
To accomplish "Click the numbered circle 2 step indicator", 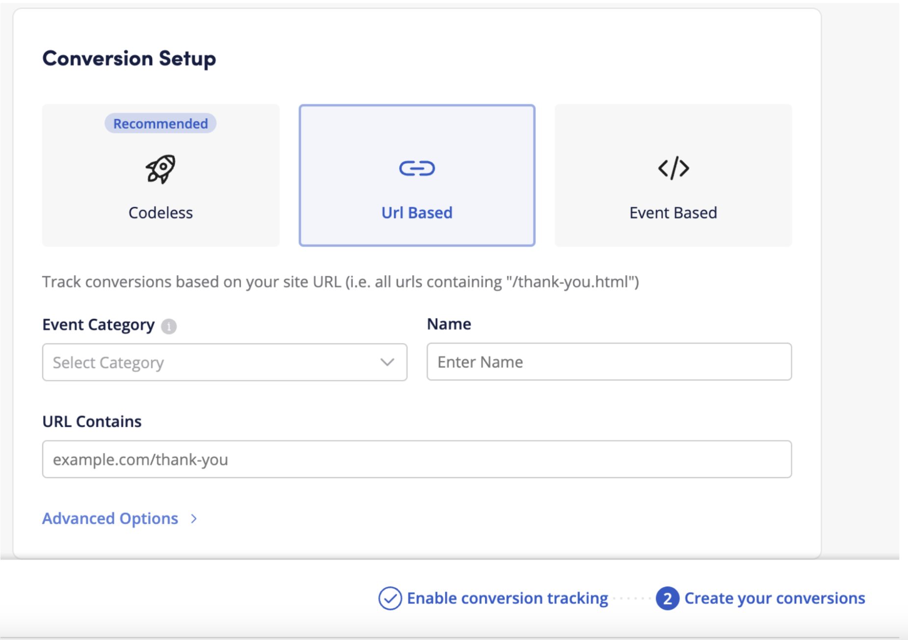I will (x=668, y=598).
